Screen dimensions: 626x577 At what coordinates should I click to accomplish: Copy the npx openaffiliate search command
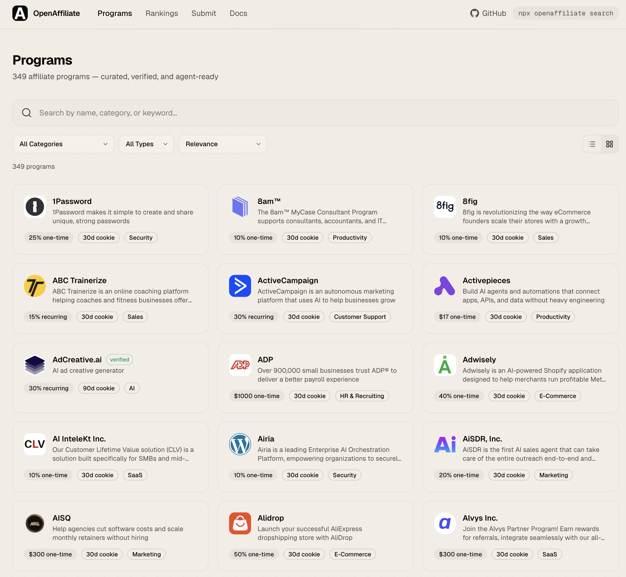point(565,13)
